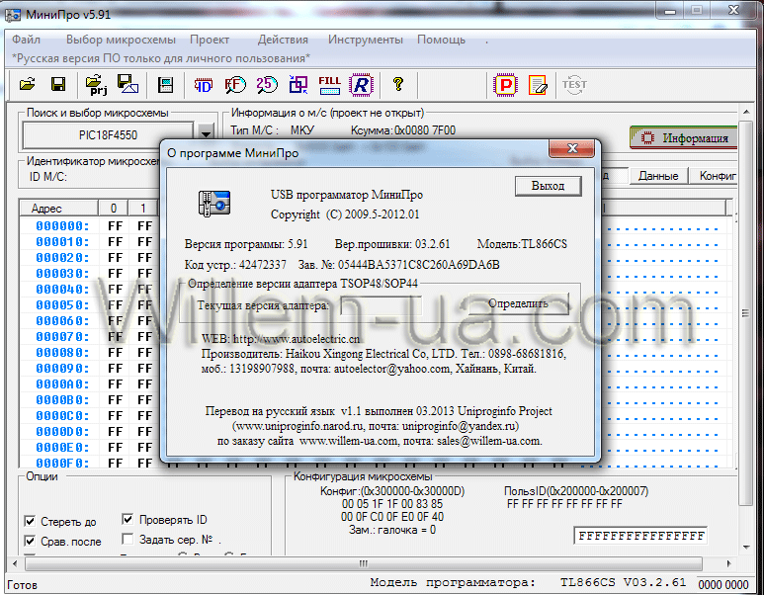Click the scroll right arrow at bottom
Image resolution: width=764 pixels, height=595 pixels.
point(729,563)
